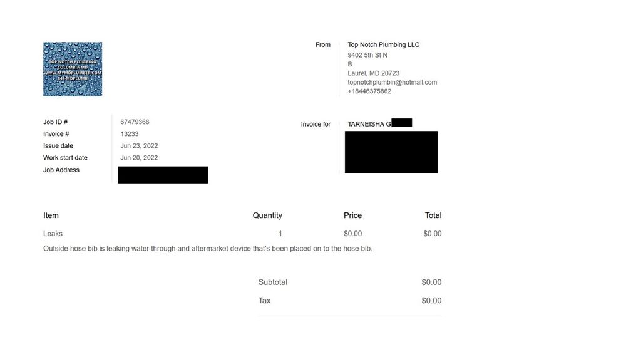Screen dimensions: 626x352
Task: Click the 9402 5th St N address line
Action: coord(367,55)
